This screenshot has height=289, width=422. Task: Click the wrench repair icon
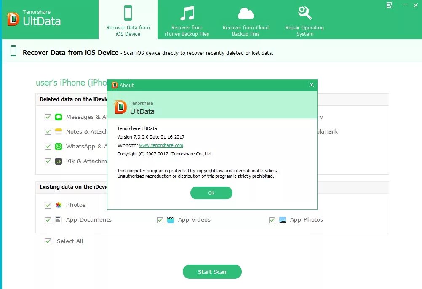coord(305,13)
